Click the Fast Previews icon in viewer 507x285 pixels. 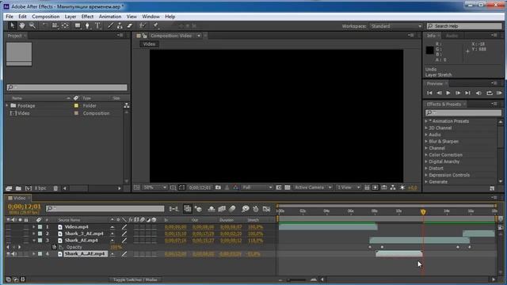coord(375,188)
